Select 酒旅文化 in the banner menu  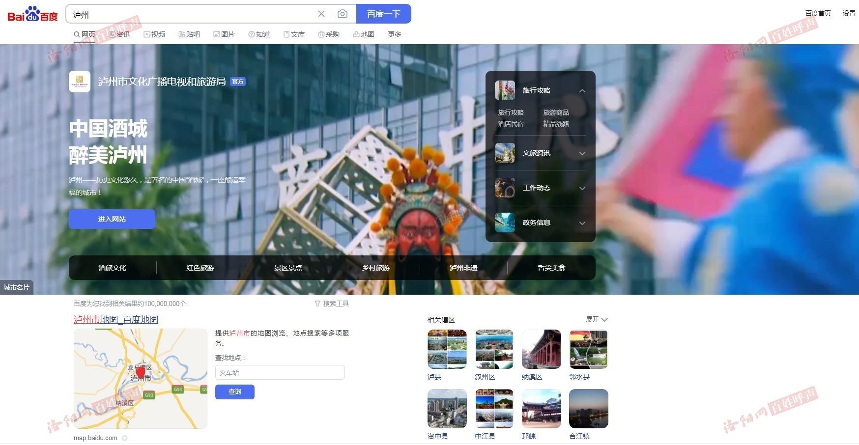tap(113, 268)
